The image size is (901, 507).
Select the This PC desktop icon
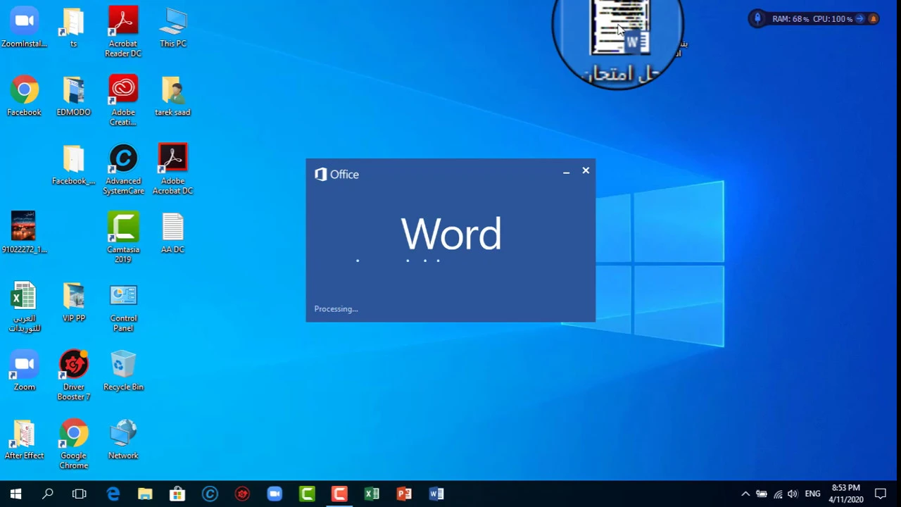(172, 28)
